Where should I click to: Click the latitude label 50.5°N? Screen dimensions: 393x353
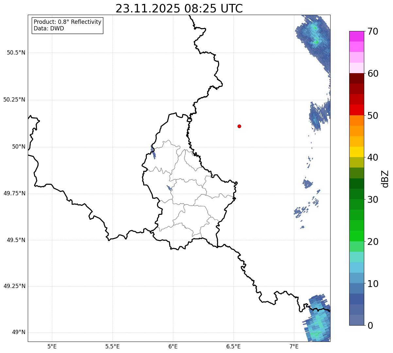point(16,53)
